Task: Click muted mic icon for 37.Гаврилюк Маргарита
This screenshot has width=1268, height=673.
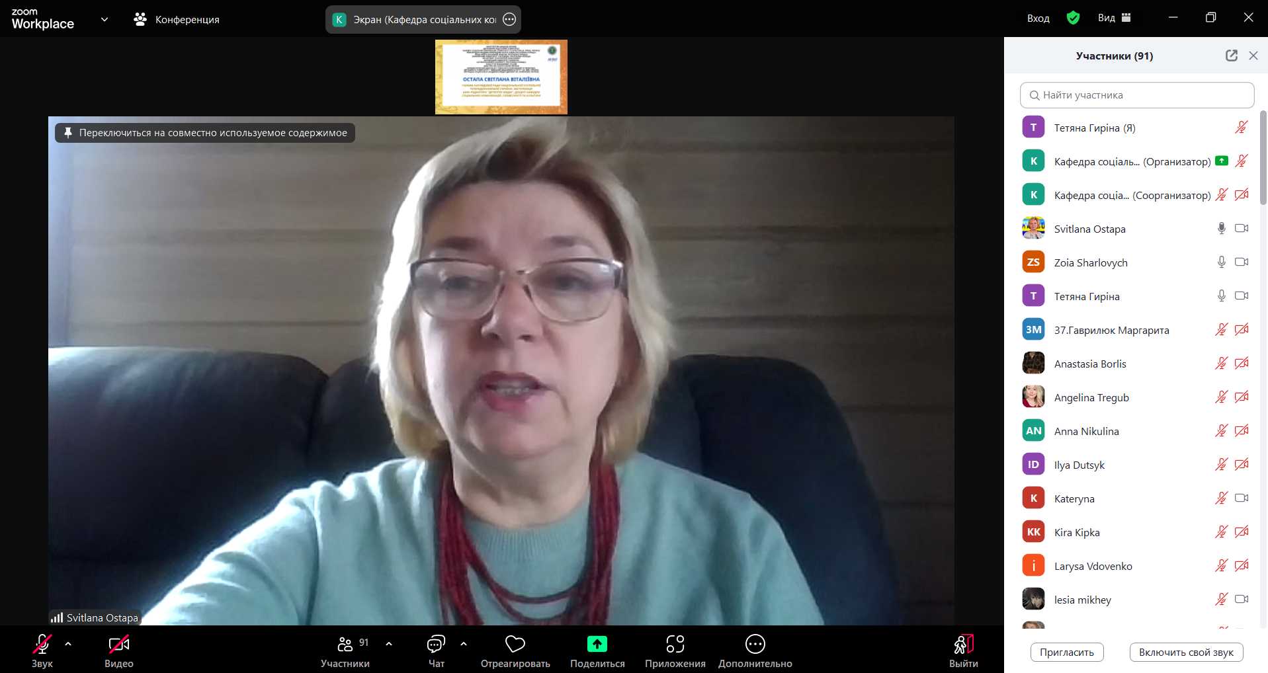Action: pos(1222,329)
